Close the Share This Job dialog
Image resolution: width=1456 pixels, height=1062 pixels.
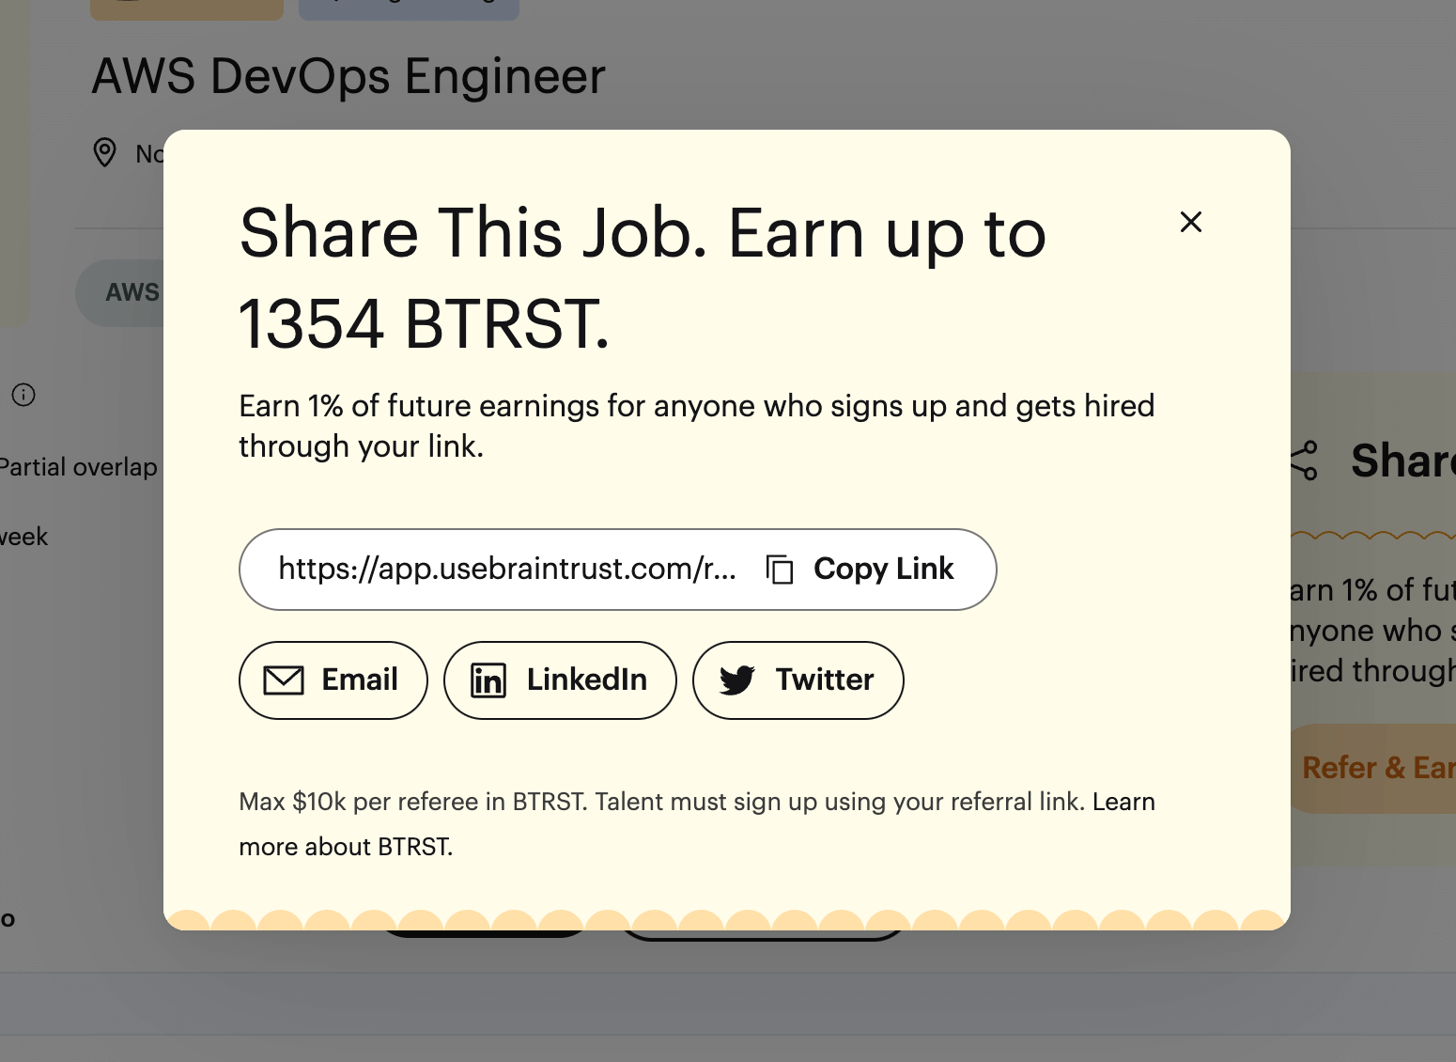[1190, 222]
